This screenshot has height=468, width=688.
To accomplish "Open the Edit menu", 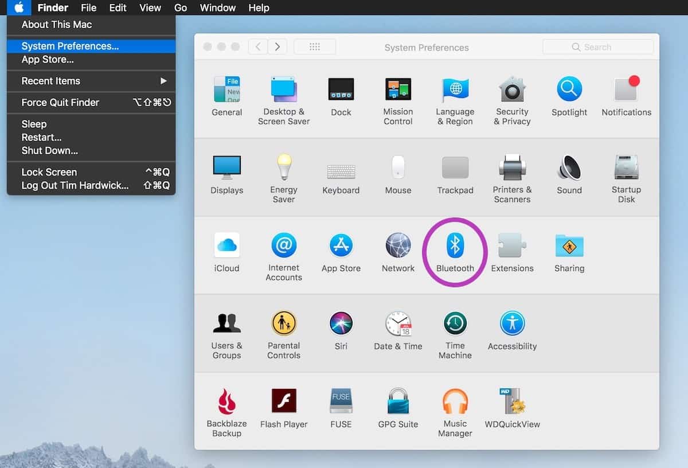I will tap(118, 7).
